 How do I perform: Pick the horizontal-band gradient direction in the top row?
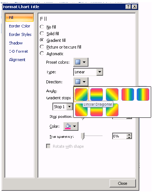tap(97, 94)
